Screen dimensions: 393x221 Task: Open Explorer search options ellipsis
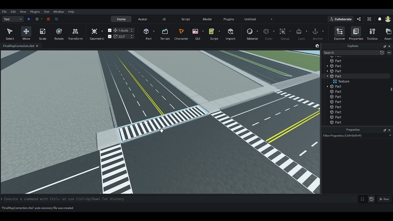(x=389, y=53)
